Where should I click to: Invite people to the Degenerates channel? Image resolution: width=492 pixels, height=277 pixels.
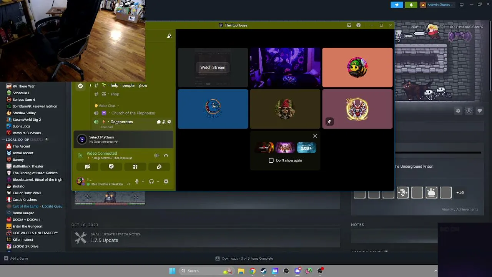click(164, 122)
